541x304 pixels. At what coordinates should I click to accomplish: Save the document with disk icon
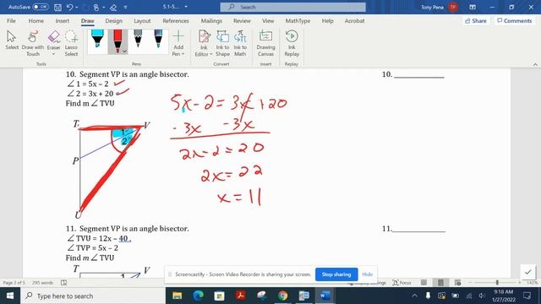(57, 7)
